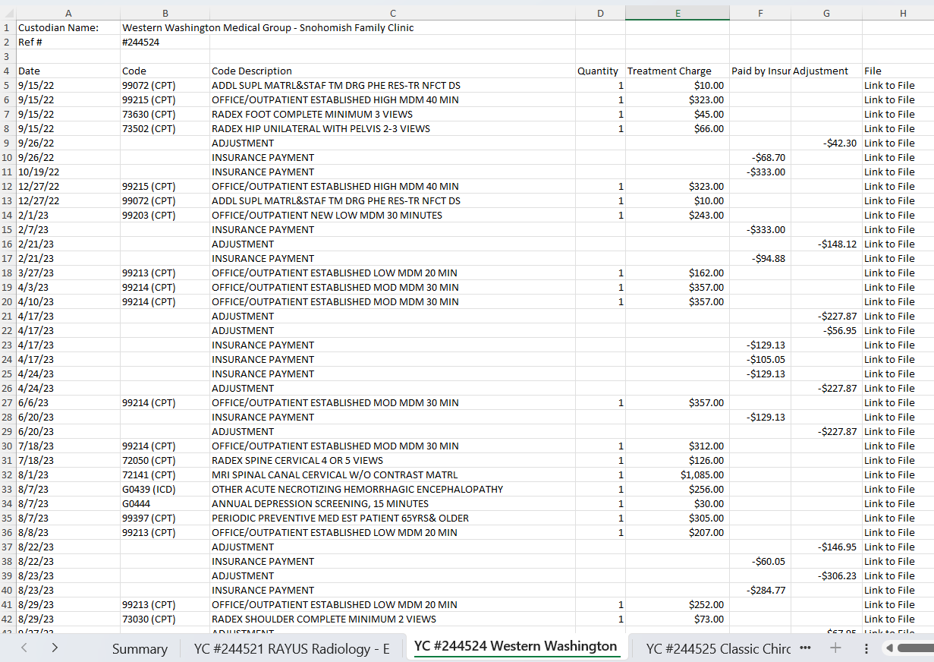
Task: Click the previous sheet navigation arrow
Action: (x=23, y=648)
